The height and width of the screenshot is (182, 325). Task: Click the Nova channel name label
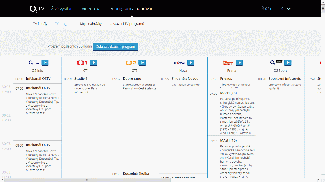point(183,71)
